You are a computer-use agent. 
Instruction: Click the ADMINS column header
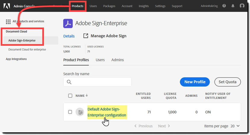[x=191, y=96]
